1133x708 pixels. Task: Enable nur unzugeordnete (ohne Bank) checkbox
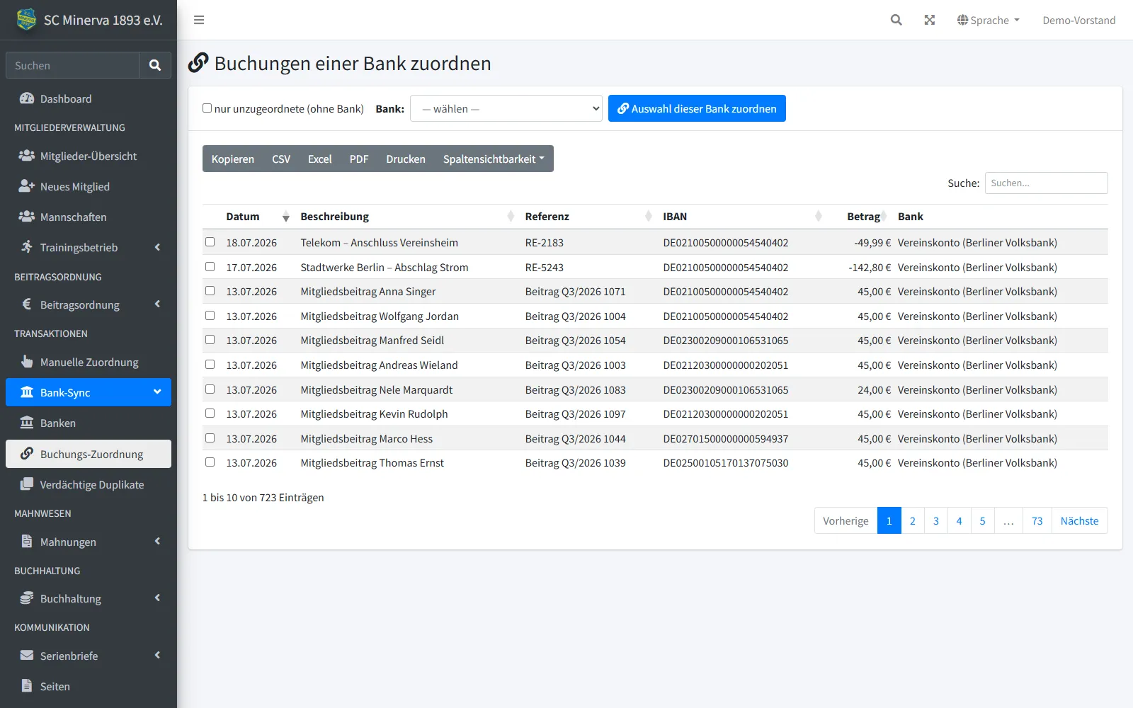point(207,108)
